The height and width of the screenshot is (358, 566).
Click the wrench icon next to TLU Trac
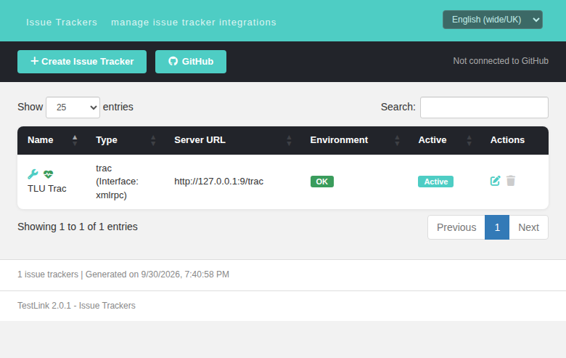[33, 174]
